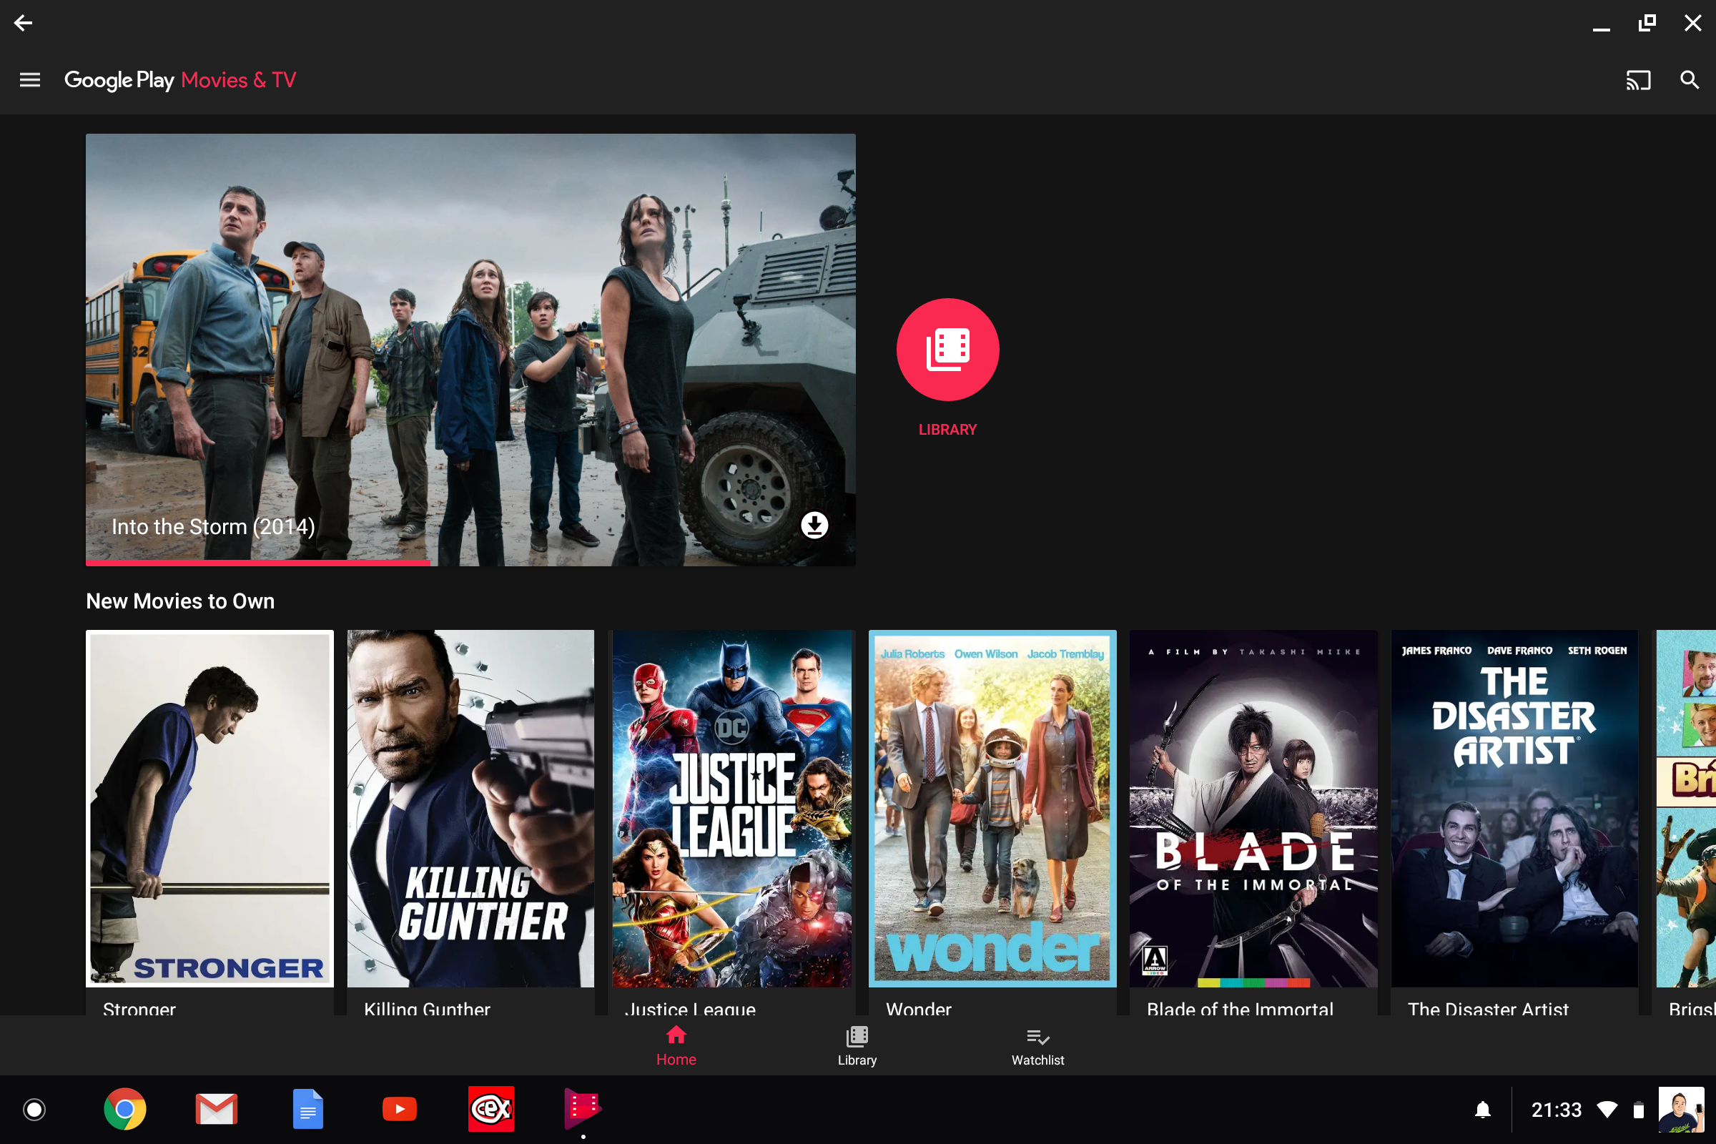
Task: Launch Chrome from the shelf
Action: pyautogui.click(x=124, y=1110)
